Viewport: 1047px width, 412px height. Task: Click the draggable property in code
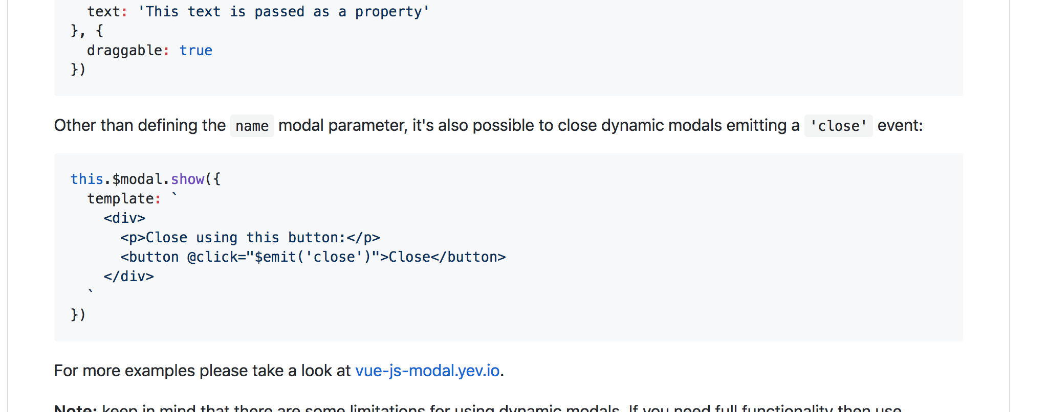124,51
